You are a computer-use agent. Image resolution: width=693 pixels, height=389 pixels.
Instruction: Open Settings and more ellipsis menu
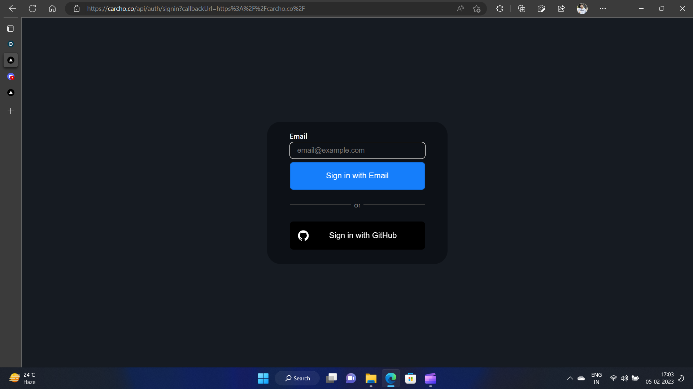(603, 9)
